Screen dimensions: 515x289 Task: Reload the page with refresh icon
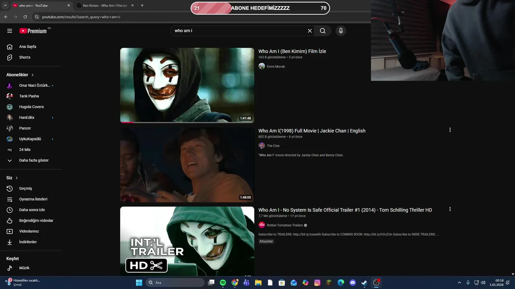click(25, 17)
